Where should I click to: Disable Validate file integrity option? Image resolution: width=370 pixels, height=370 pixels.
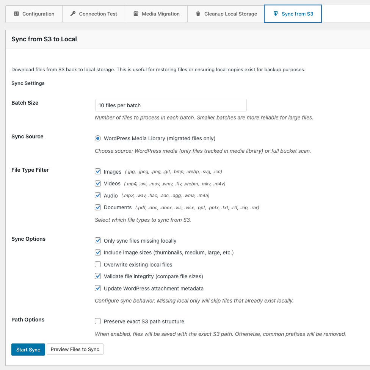click(x=98, y=276)
